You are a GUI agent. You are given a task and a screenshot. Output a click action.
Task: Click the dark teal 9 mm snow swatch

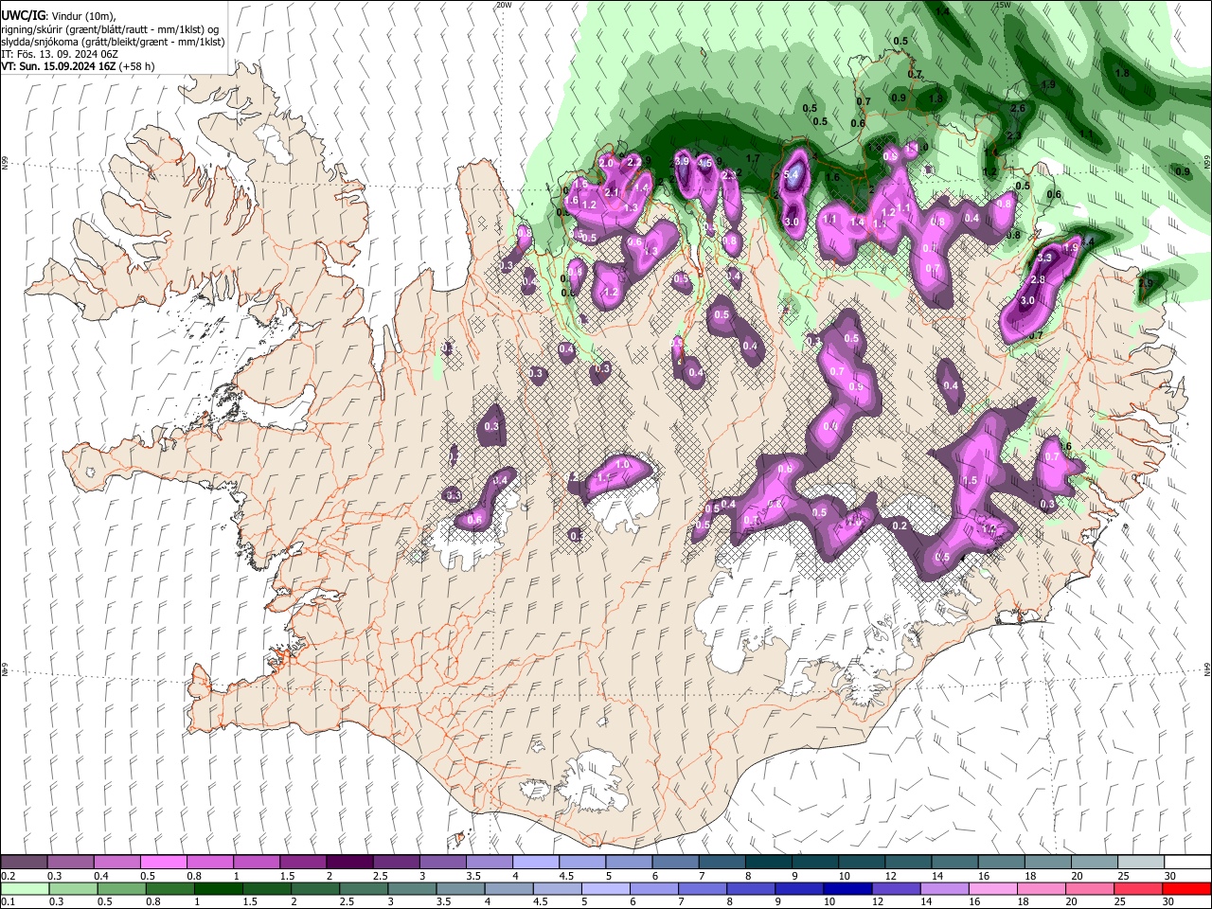[x=814, y=863]
